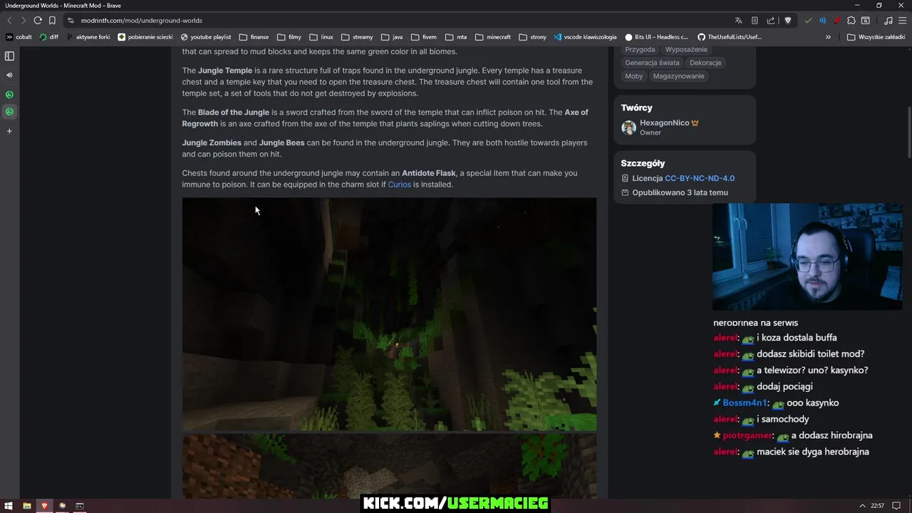Click the address bar URL field
The width and height of the screenshot is (912, 513).
[399, 21]
